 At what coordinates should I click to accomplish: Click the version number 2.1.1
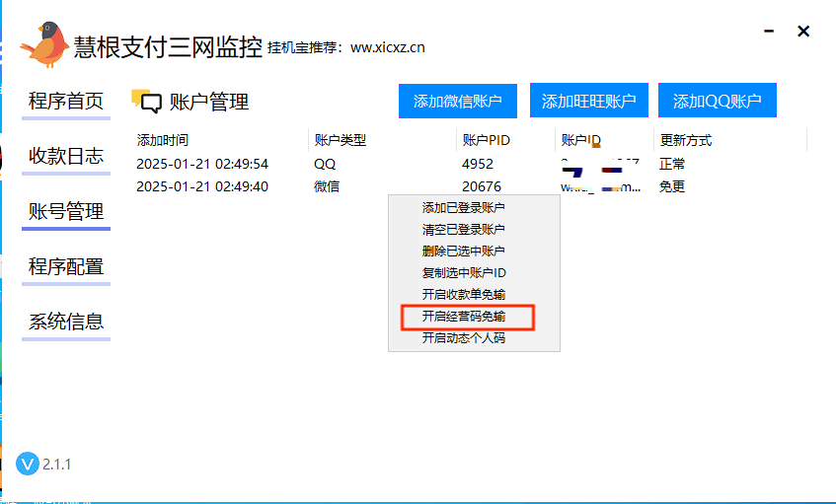click(x=56, y=464)
